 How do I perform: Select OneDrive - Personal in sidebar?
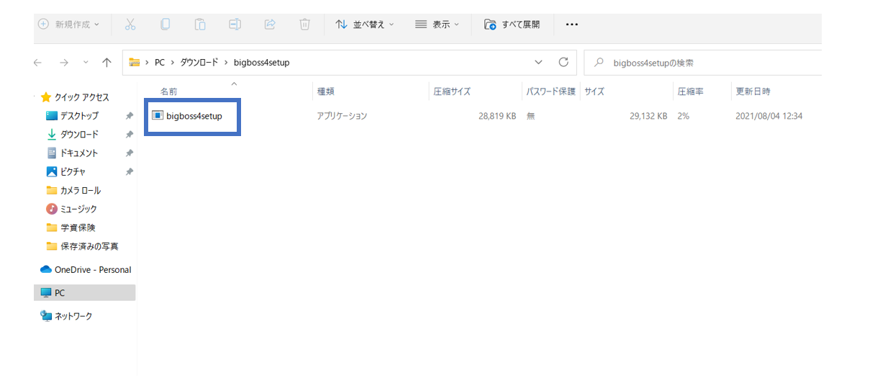click(92, 270)
